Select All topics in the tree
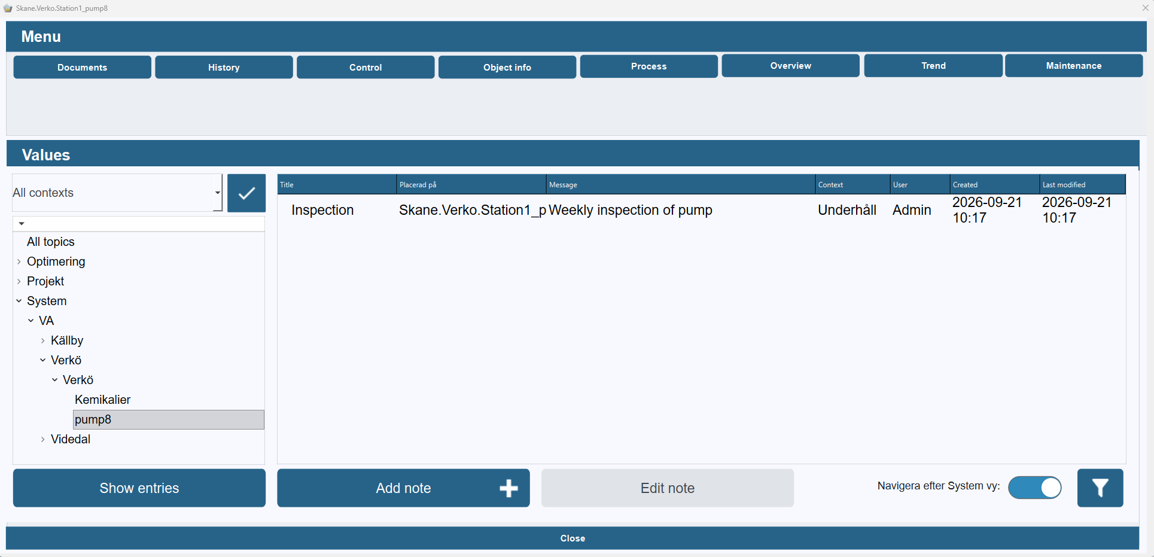This screenshot has width=1154, height=557. click(51, 242)
